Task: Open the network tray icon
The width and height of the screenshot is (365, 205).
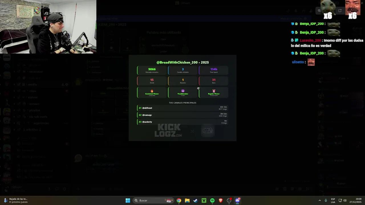Action: click(340, 200)
